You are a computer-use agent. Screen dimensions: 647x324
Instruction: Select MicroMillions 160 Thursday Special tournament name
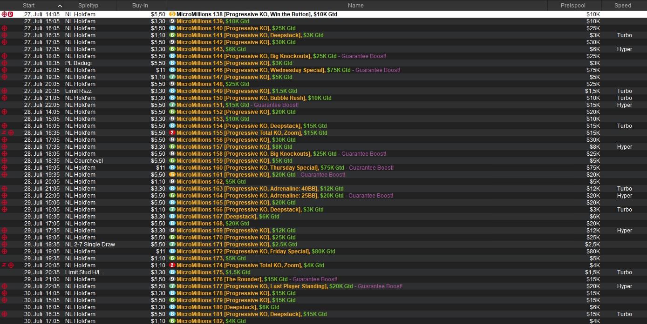(247, 168)
